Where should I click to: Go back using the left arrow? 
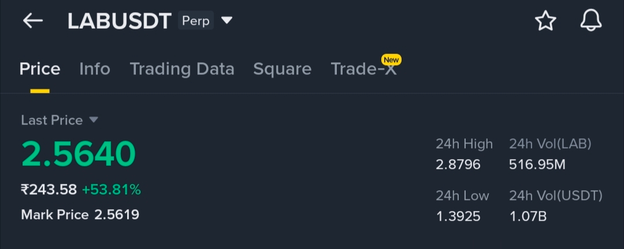32,21
